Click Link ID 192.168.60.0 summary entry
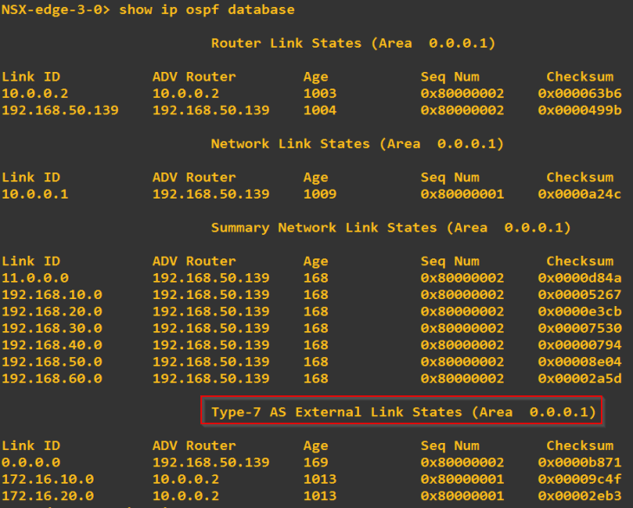633x508 pixels. tap(51, 379)
